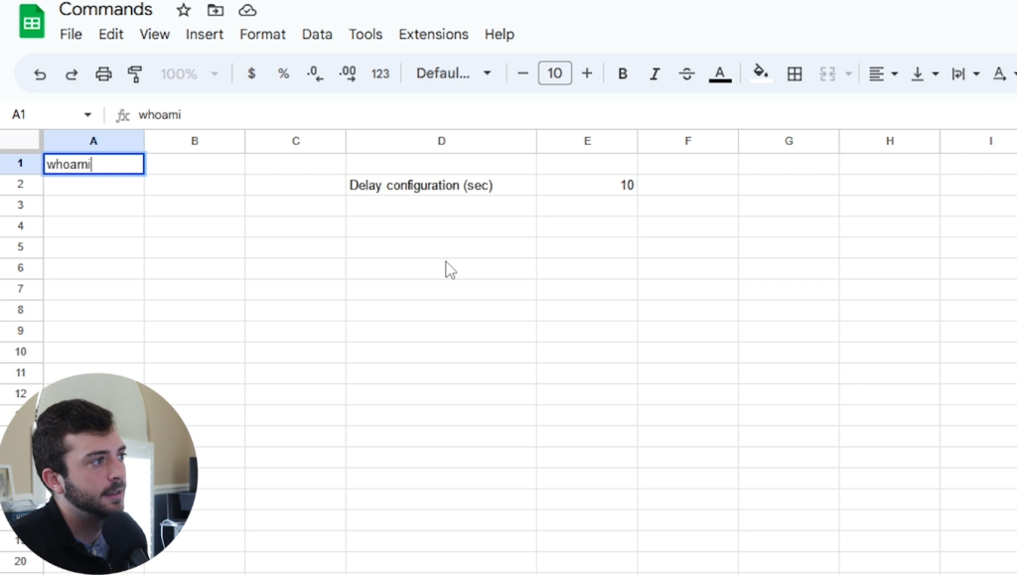This screenshot has width=1017, height=575.
Task: Select column G header
Action: pyautogui.click(x=789, y=141)
